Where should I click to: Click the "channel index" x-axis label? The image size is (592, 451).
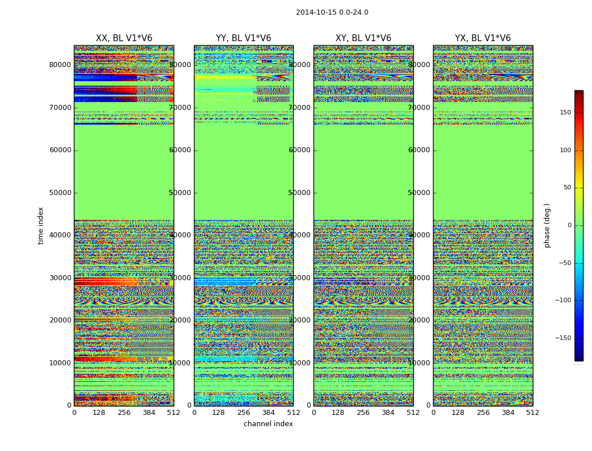[268, 424]
